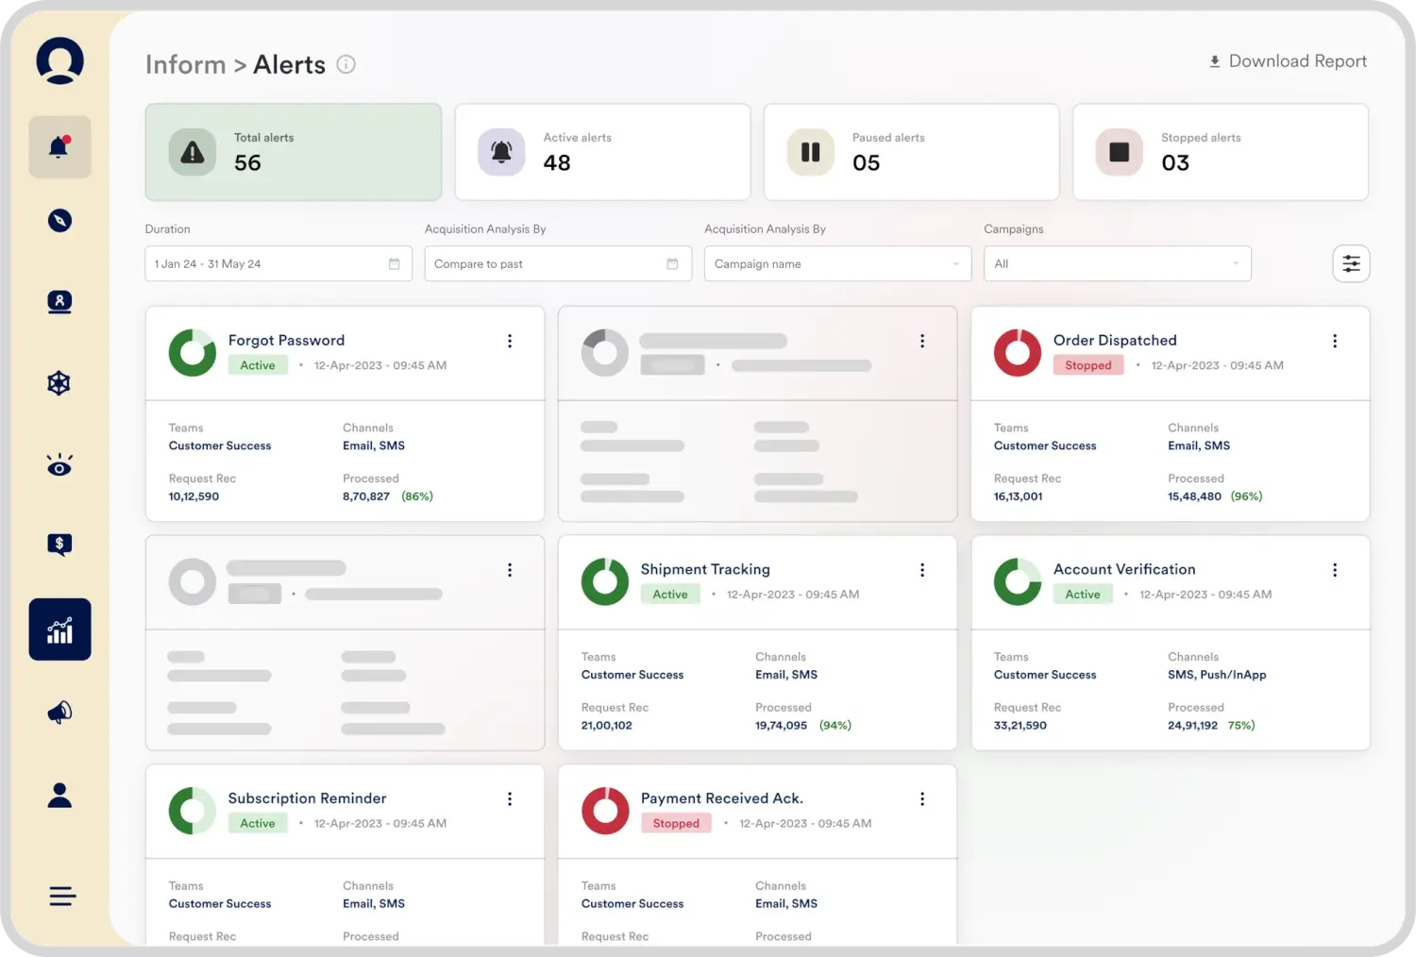1416x957 pixels.
Task: Click the Compare to past field
Action: coord(557,264)
